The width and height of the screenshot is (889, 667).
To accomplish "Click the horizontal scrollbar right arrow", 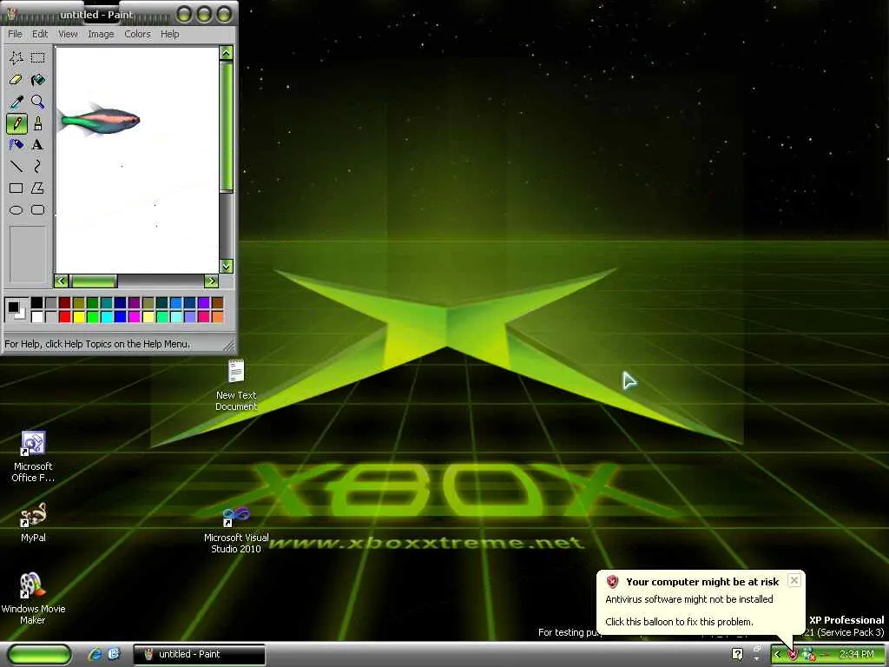I will tap(211, 281).
